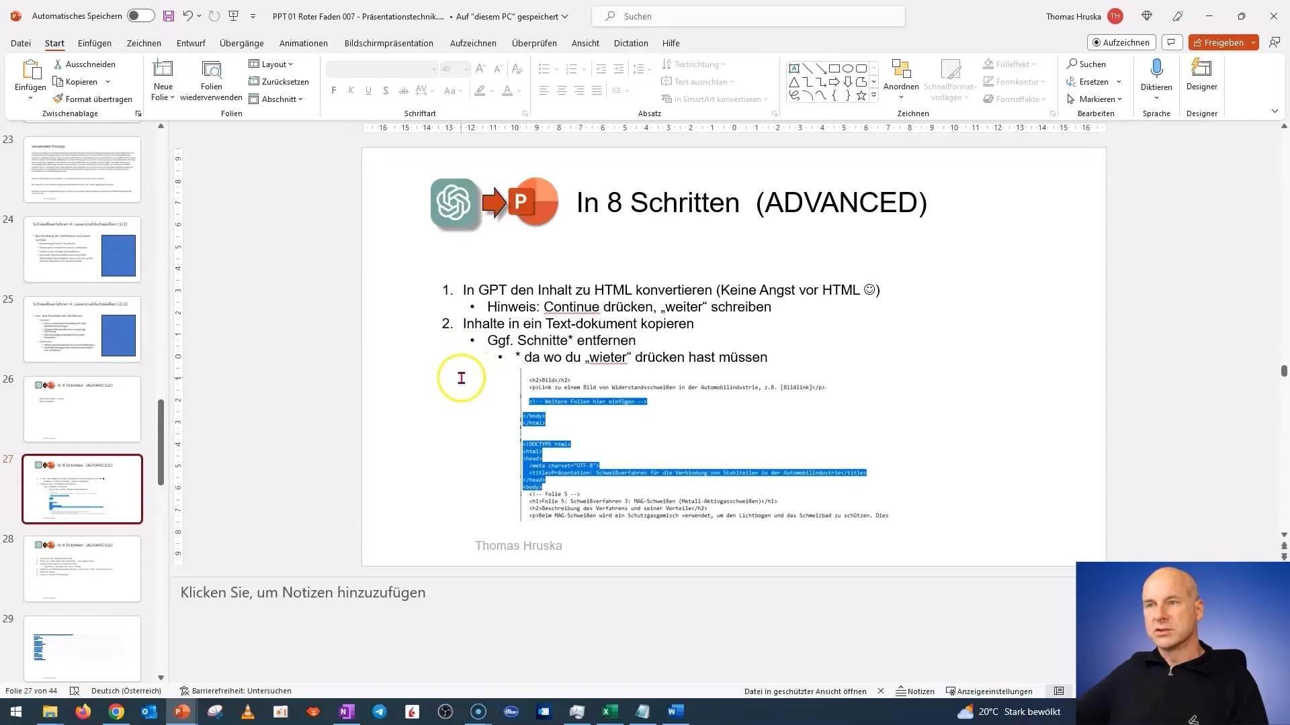Open the Abschnitt dropdown
1290x725 pixels.
tap(276, 99)
